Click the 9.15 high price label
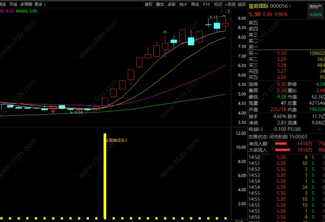The width and height of the screenshot is (325, 222). pos(214,17)
